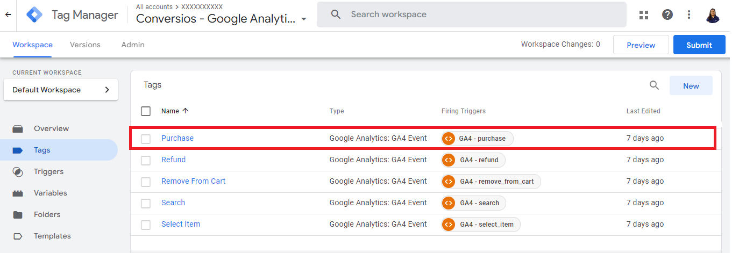Viewport: 739px width, 253px height.
Task: Open the container selector dropdown arrow
Action: (304, 19)
